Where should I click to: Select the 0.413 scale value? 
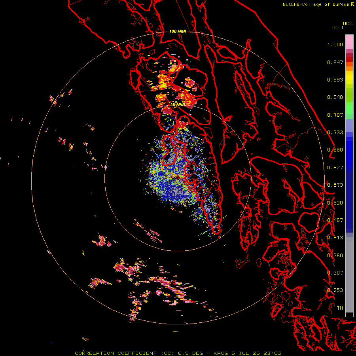click(x=335, y=238)
